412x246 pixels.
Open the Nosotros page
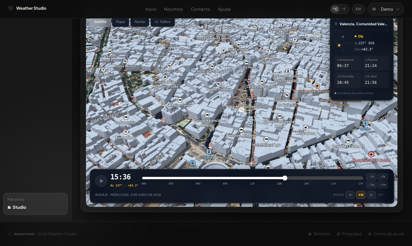[x=174, y=9]
